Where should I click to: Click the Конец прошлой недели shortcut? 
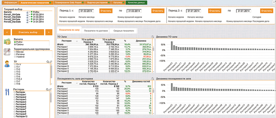click(130, 17)
